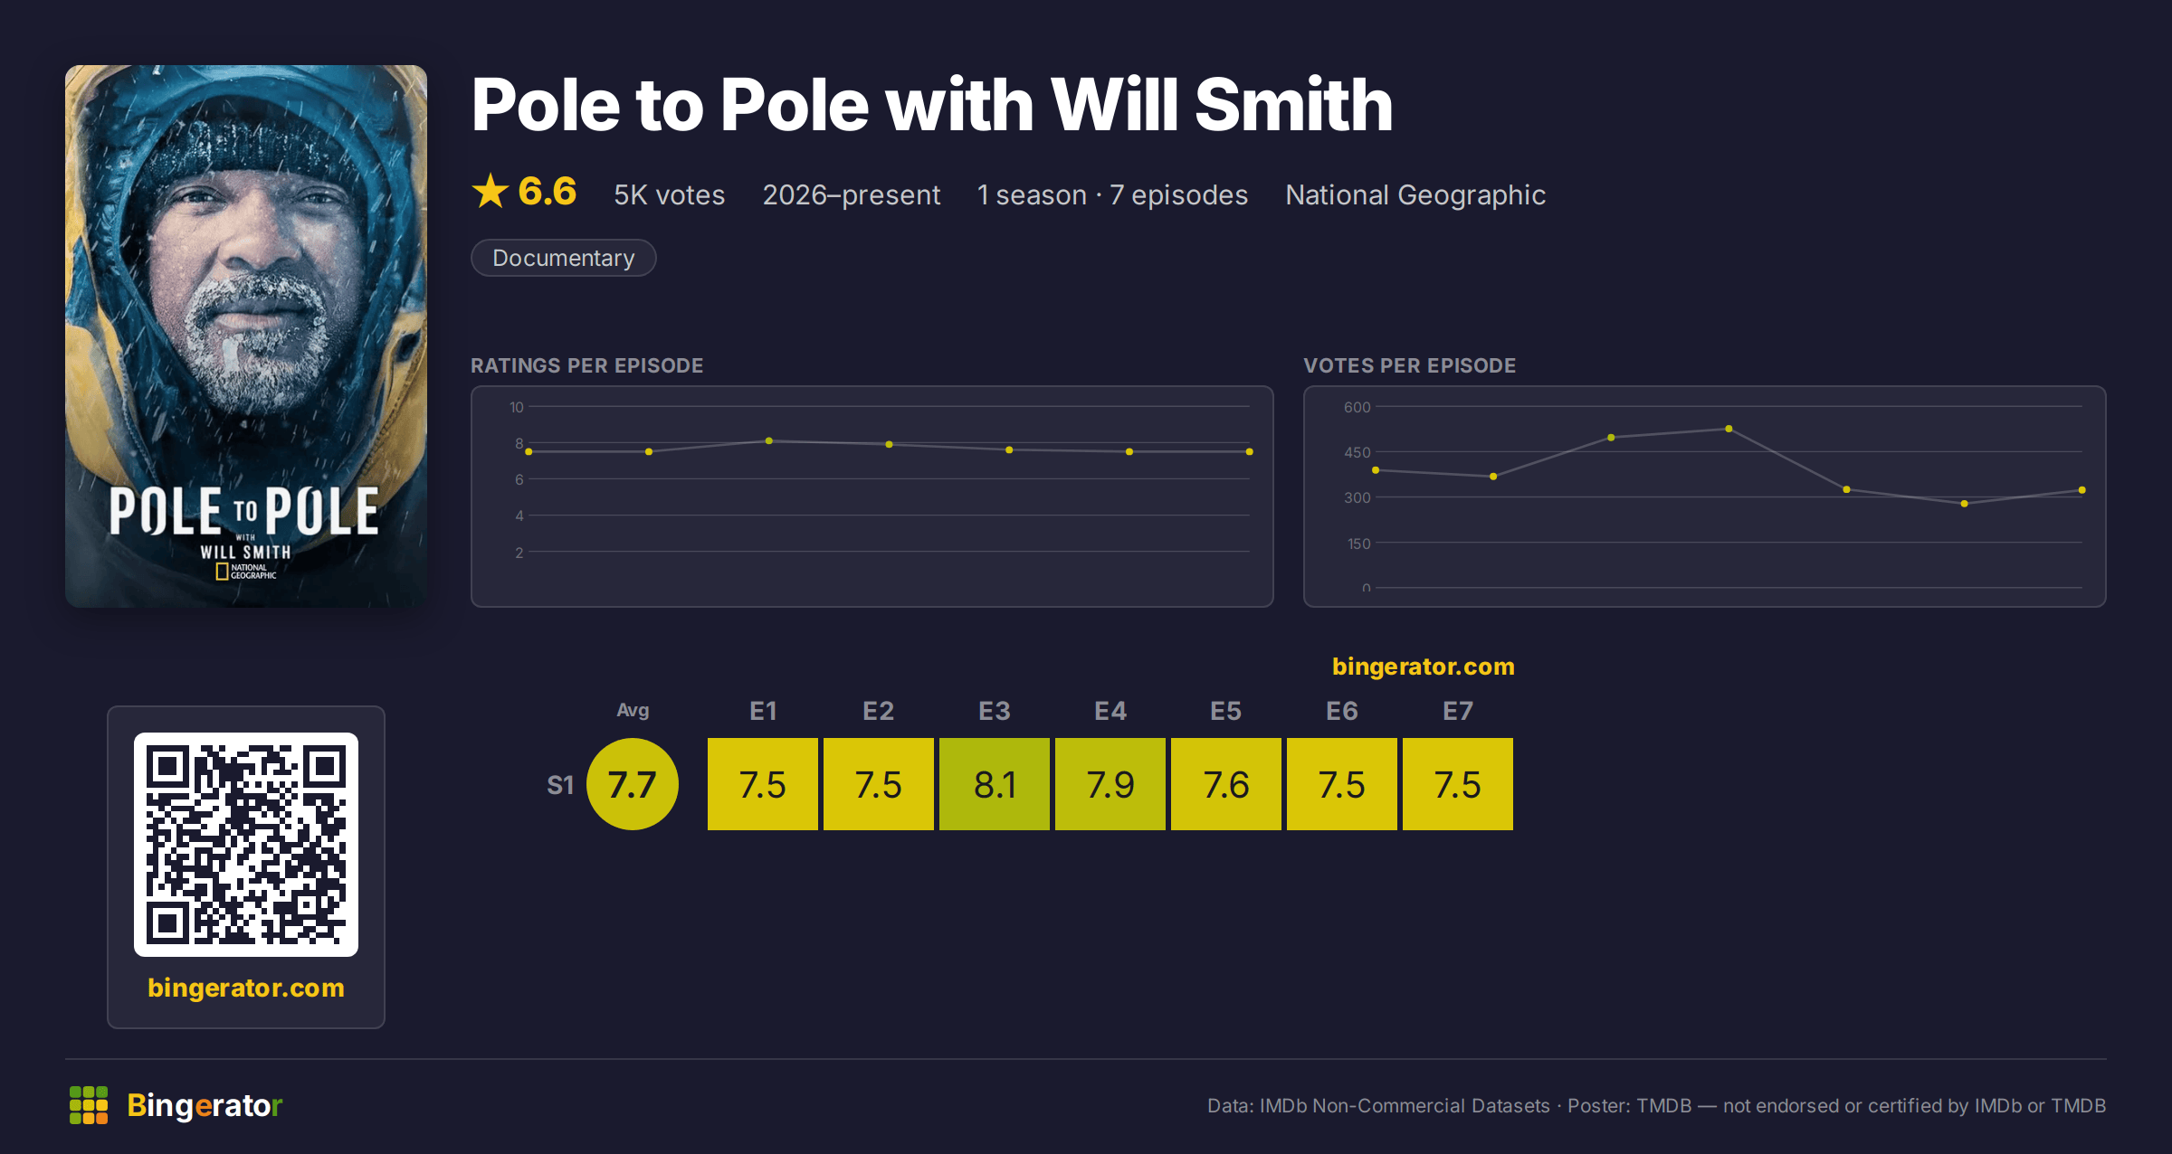Click the Bingerator grid logo icon
This screenshot has height=1154, width=2172.
(89, 1105)
